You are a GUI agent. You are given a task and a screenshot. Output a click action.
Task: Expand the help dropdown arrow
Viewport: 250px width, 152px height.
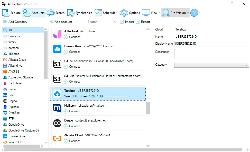click(x=199, y=13)
